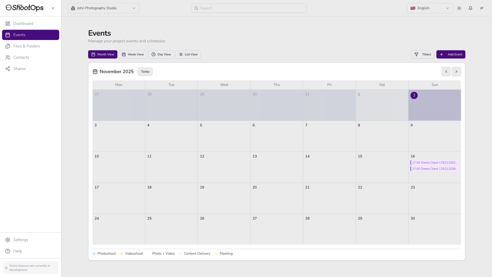Click the notification bell icon
Viewport: 492px width, 277px height.
(470, 8)
